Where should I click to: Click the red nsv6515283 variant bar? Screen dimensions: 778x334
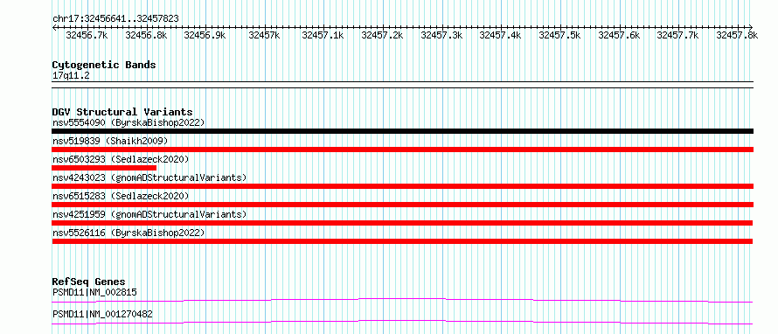pos(402,205)
